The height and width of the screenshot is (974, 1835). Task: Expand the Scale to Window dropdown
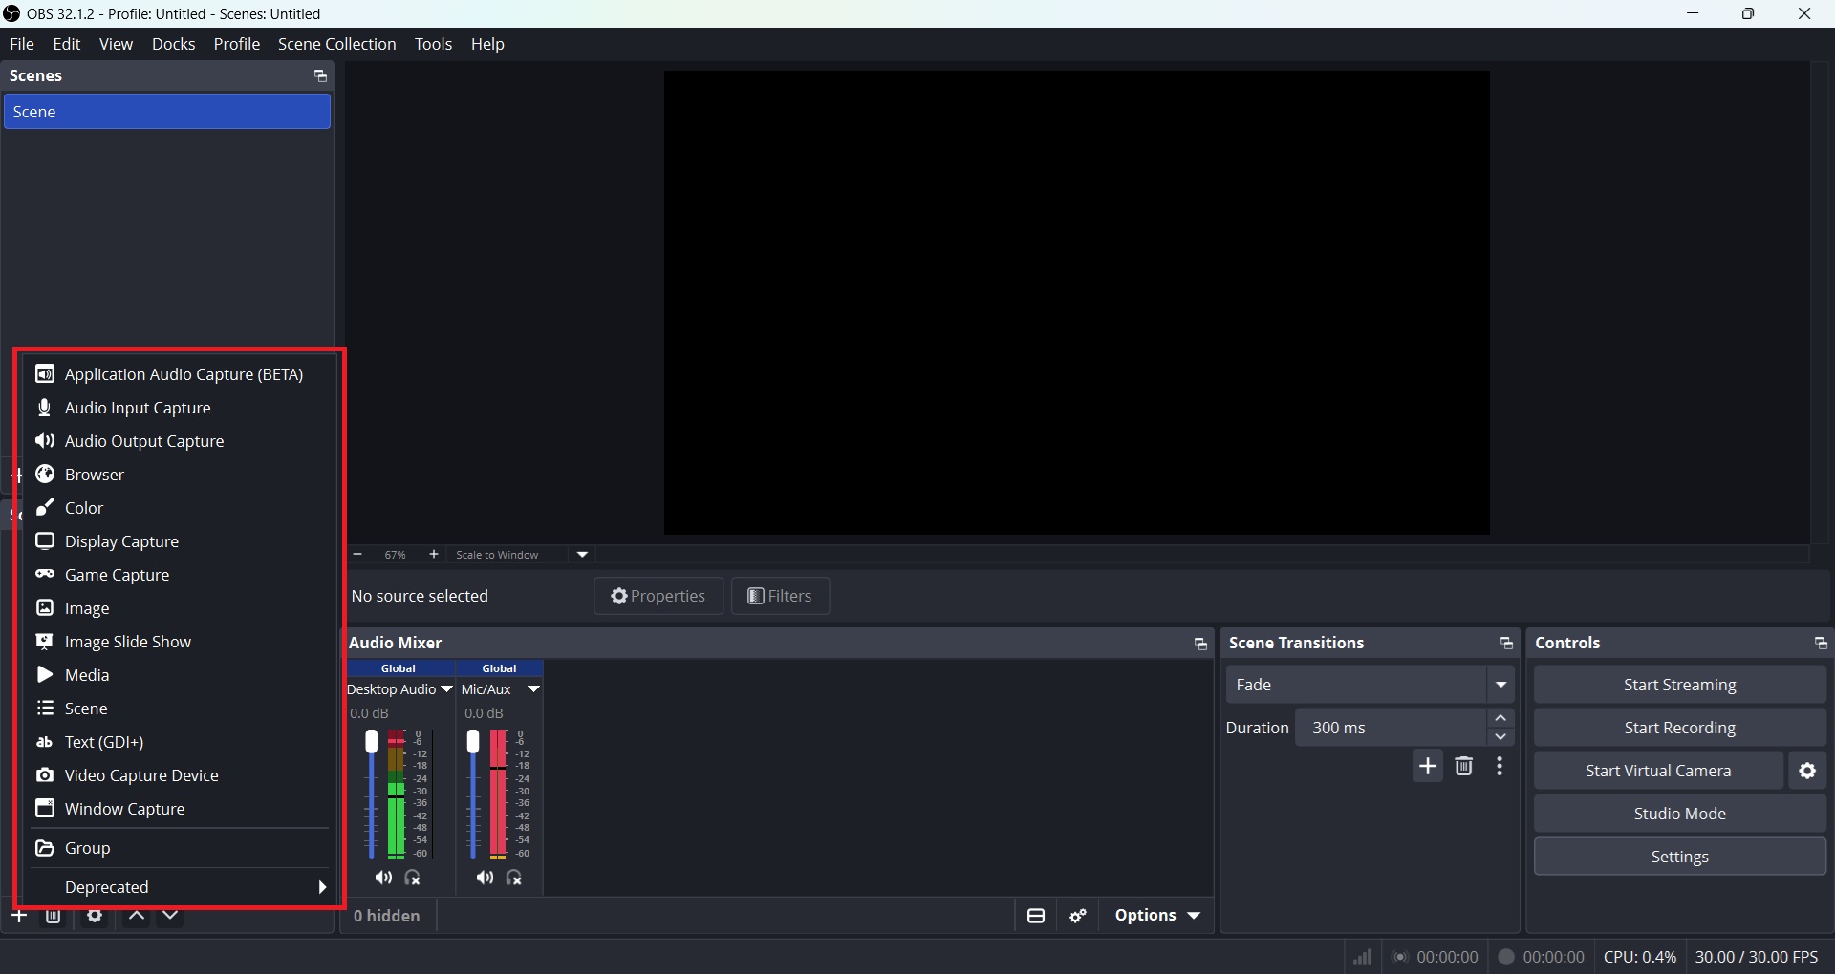(x=582, y=555)
